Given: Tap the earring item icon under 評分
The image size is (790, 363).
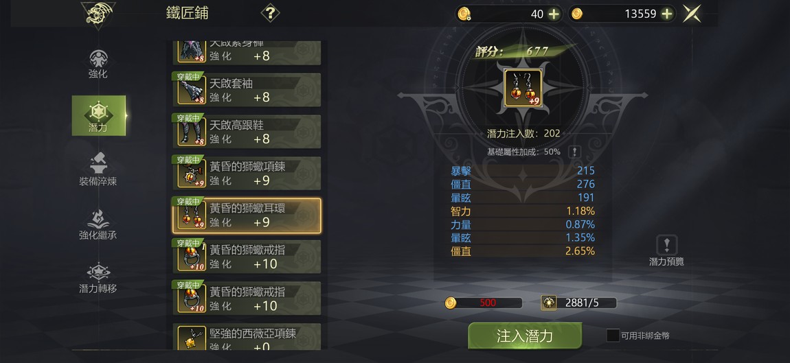Looking at the screenshot, I should [523, 88].
